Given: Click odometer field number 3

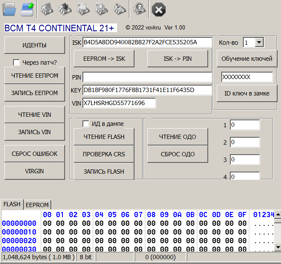Looking at the screenshot, I should [x=245, y=159].
